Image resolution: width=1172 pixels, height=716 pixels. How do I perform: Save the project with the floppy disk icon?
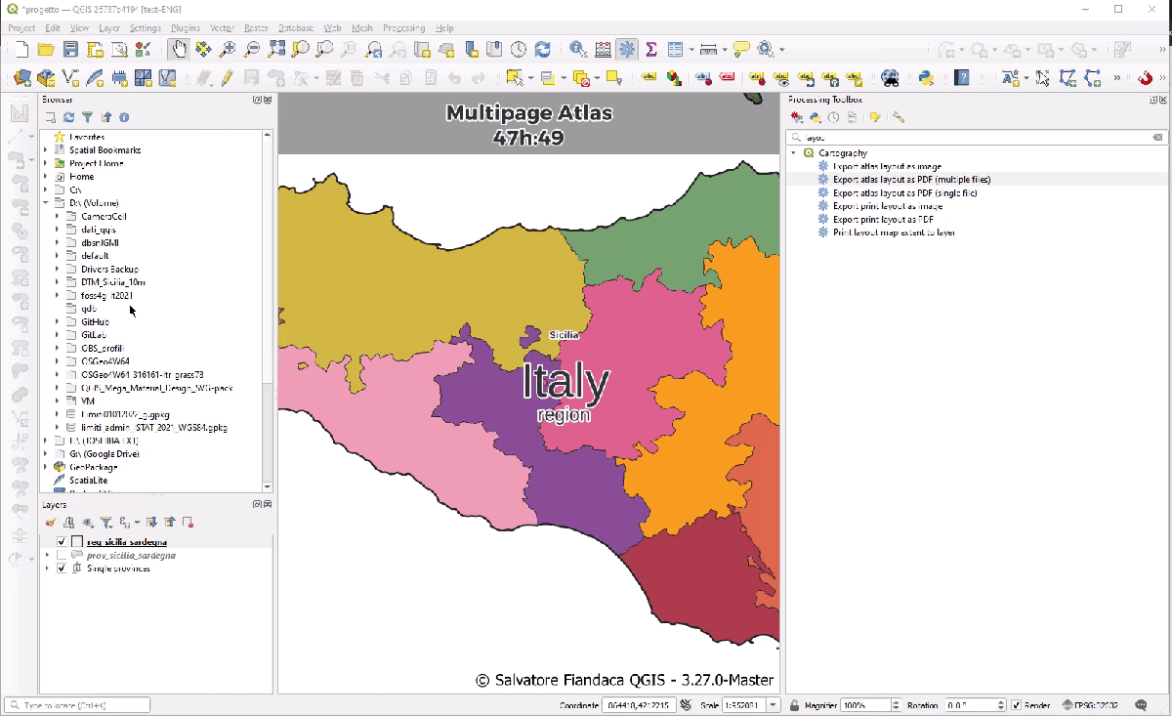pos(70,49)
